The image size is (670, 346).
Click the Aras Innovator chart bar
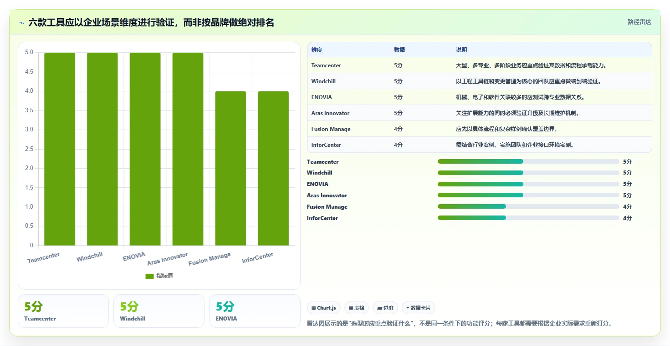pos(188,149)
